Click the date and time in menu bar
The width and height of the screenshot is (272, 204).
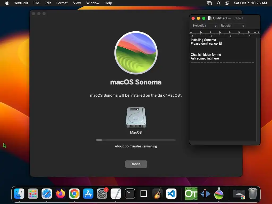coord(250,3)
